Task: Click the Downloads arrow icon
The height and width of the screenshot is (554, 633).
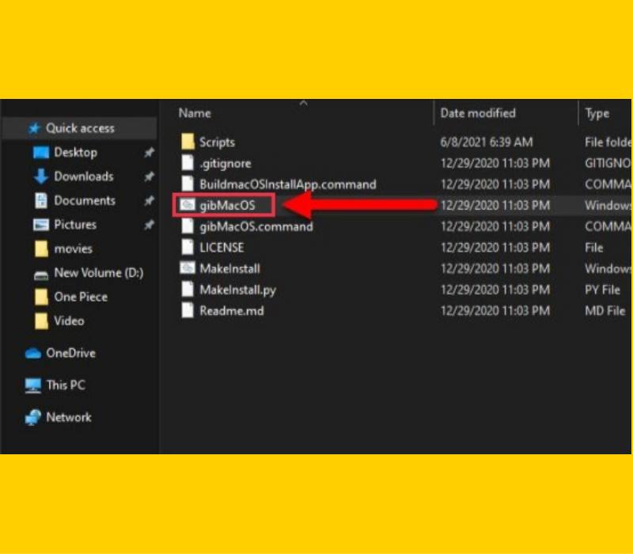Action: [x=41, y=176]
